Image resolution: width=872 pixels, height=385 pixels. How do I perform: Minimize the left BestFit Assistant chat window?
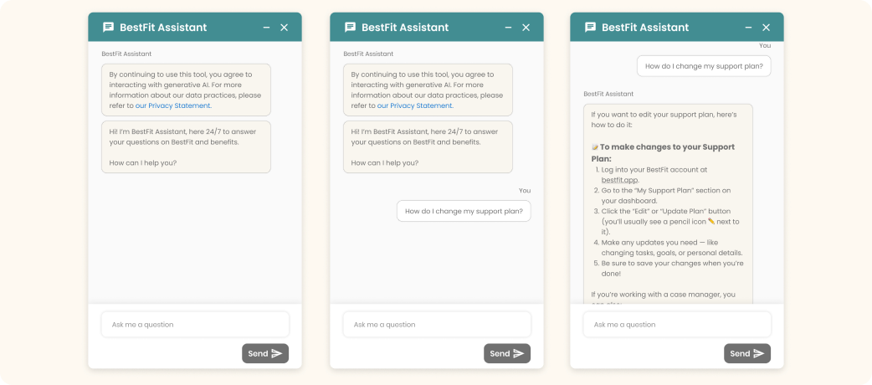tap(266, 28)
